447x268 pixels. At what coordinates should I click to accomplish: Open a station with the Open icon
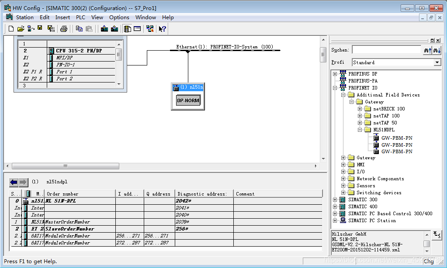point(21,29)
